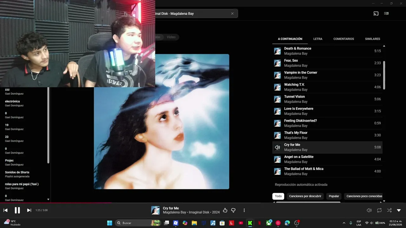Play Tunnel Vision from the queue
This screenshot has width=406, height=228.
click(x=327, y=99)
